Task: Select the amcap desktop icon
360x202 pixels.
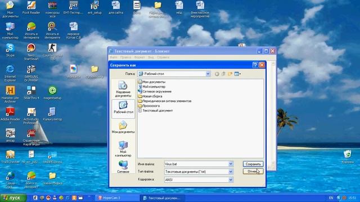Action: click(x=10, y=135)
